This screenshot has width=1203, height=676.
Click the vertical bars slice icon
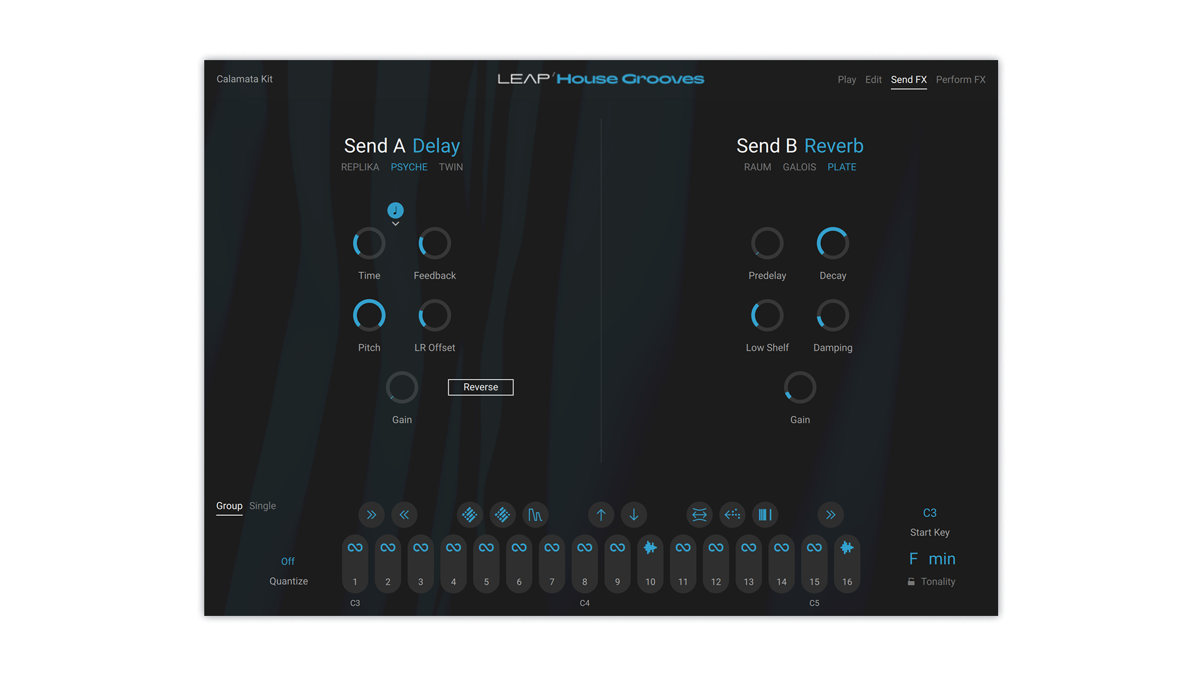pyautogui.click(x=765, y=515)
